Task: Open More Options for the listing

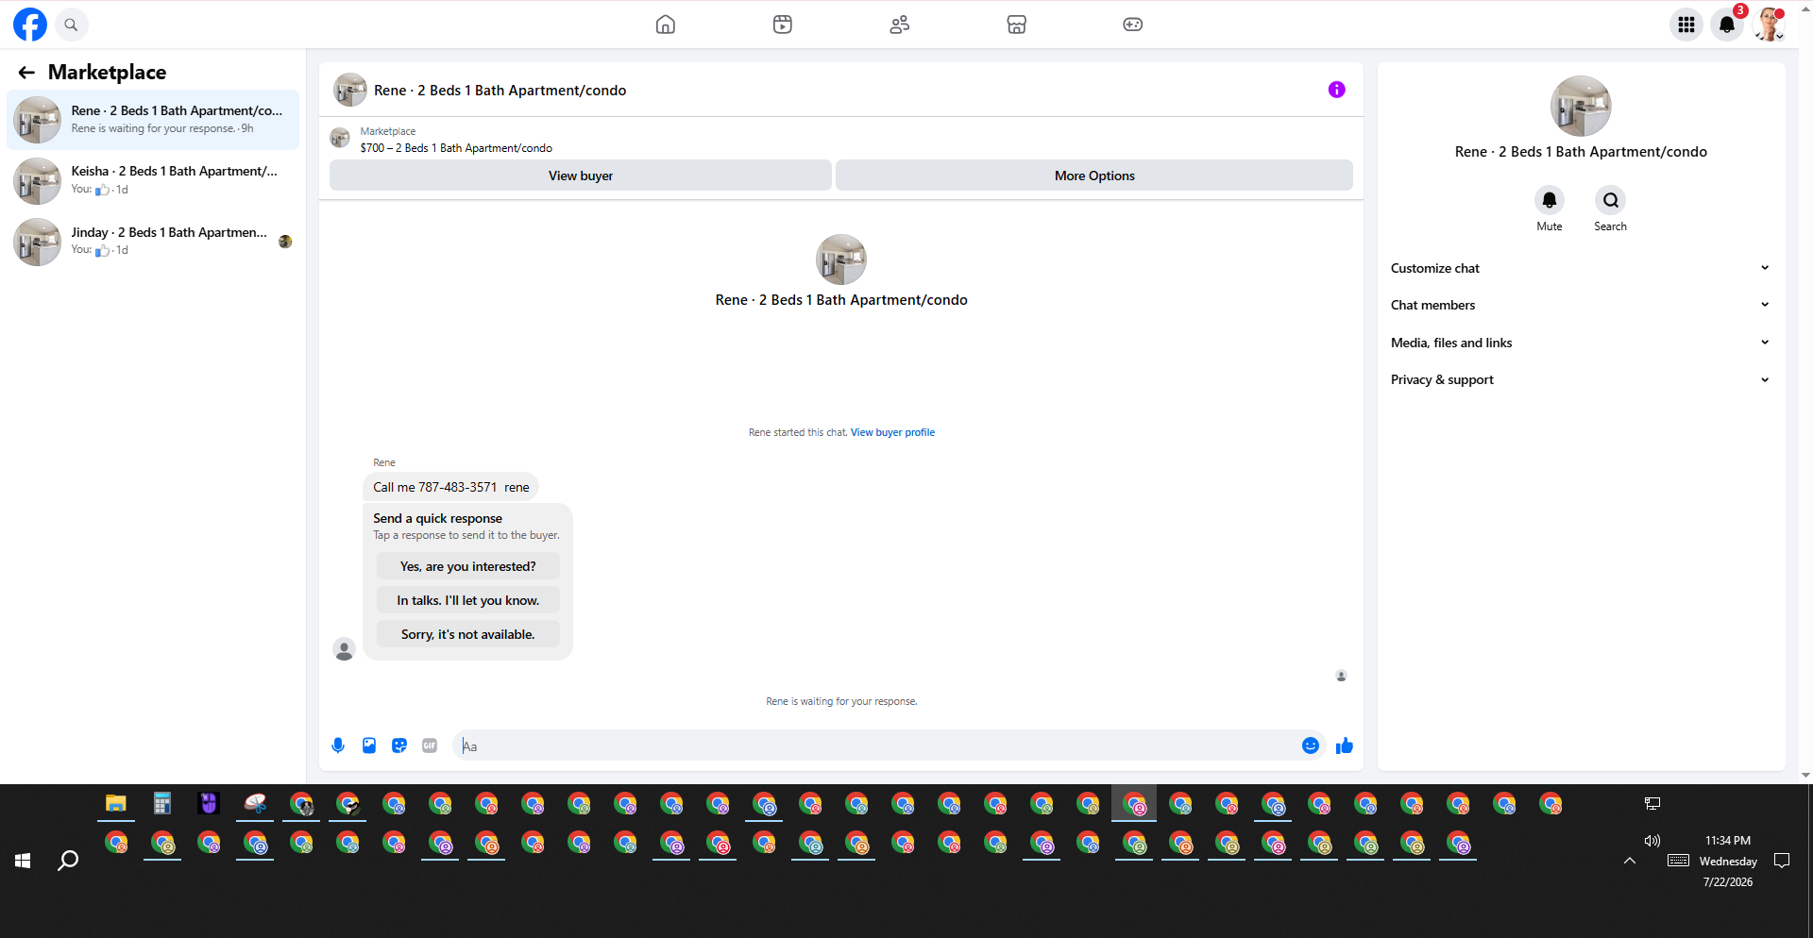Action: [x=1094, y=176]
